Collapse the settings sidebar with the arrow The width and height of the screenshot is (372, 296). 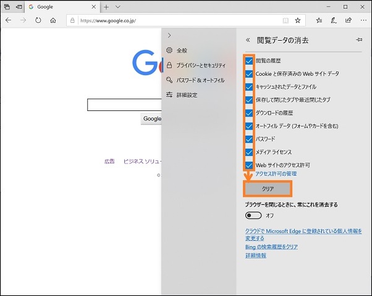point(169,36)
